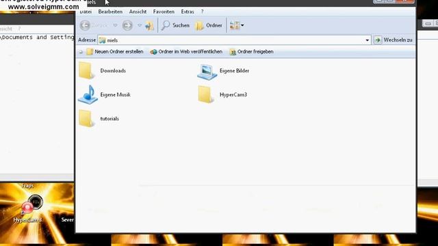Screen dimensions: 438x246
Task: Click the Suchen search button
Action: (176, 25)
